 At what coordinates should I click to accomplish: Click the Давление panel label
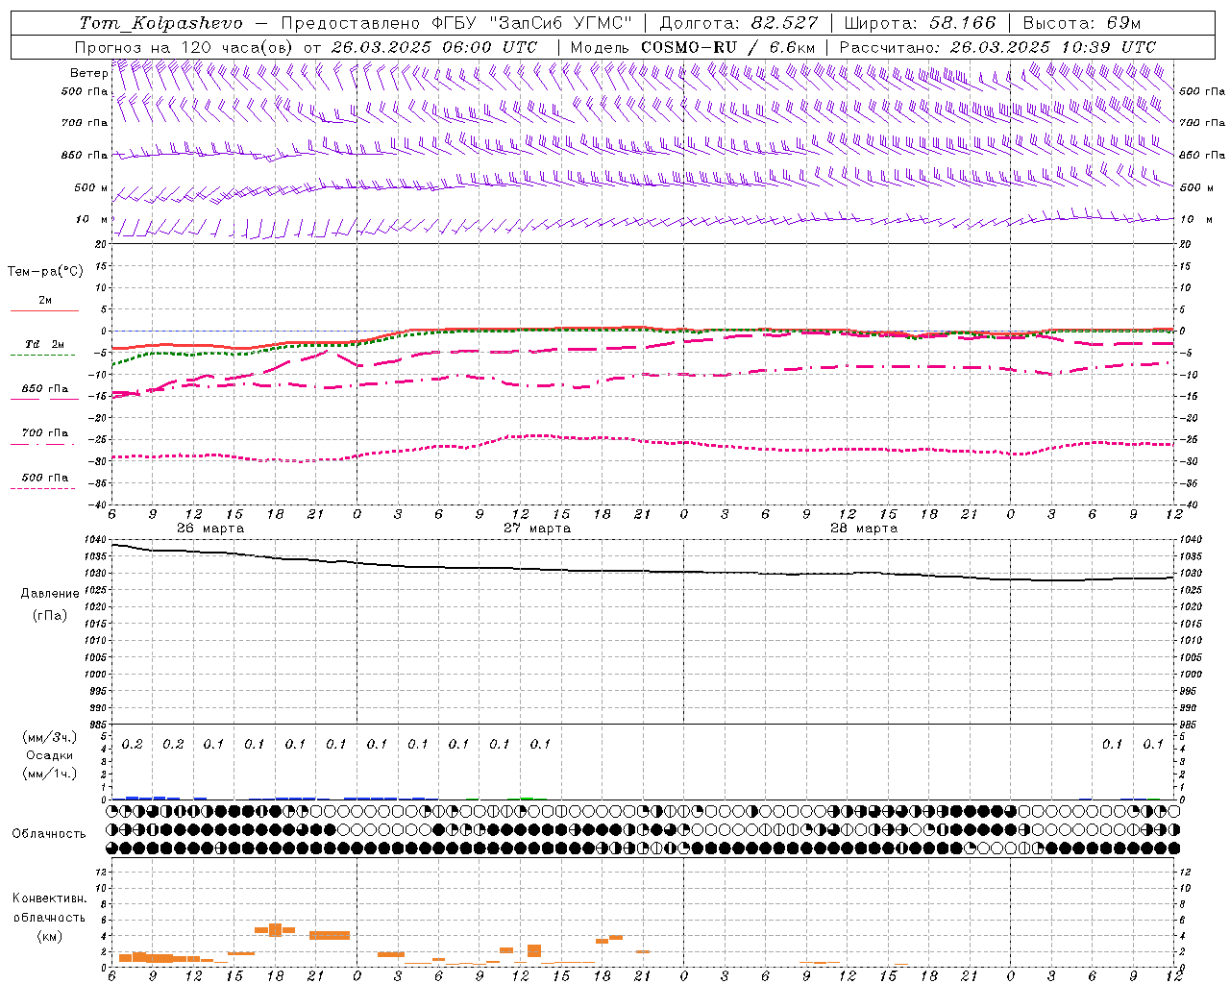(50, 594)
